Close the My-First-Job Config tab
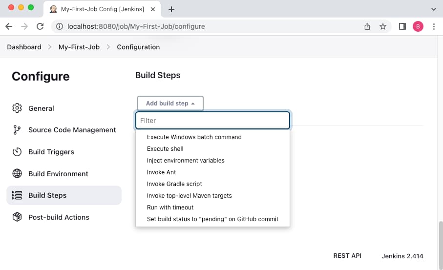 (153, 9)
